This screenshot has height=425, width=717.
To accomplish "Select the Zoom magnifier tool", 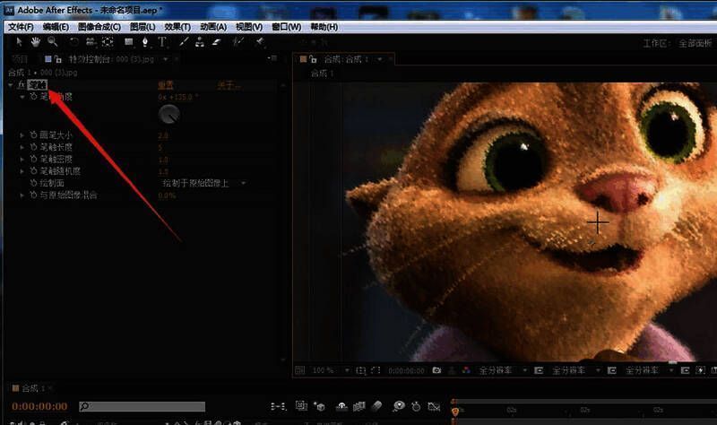I will point(53,41).
